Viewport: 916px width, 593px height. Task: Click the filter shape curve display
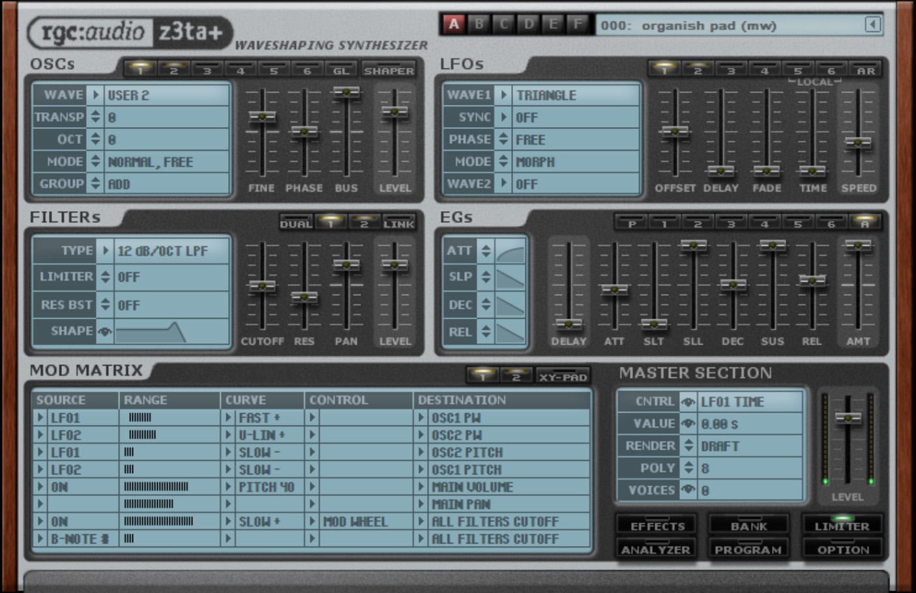click(172, 332)
